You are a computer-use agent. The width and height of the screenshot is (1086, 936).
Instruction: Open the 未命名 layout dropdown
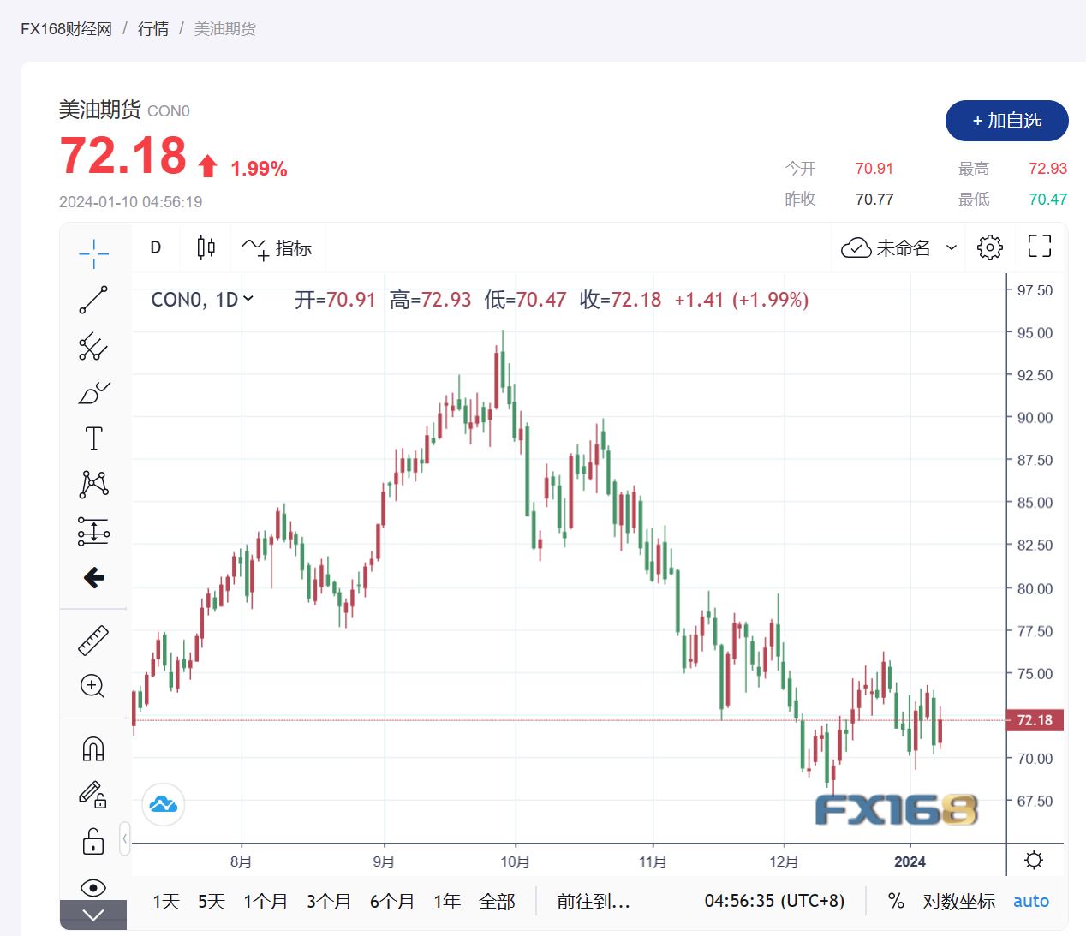[x=898, y=248]
